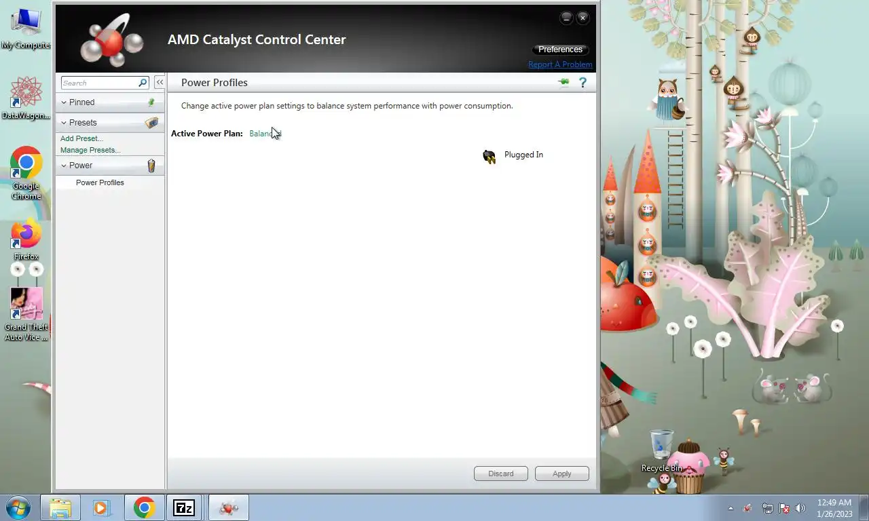Screen dimensions: 869x521
Task: Click the Plugged In power plug icon
Action: click(489, 157)
